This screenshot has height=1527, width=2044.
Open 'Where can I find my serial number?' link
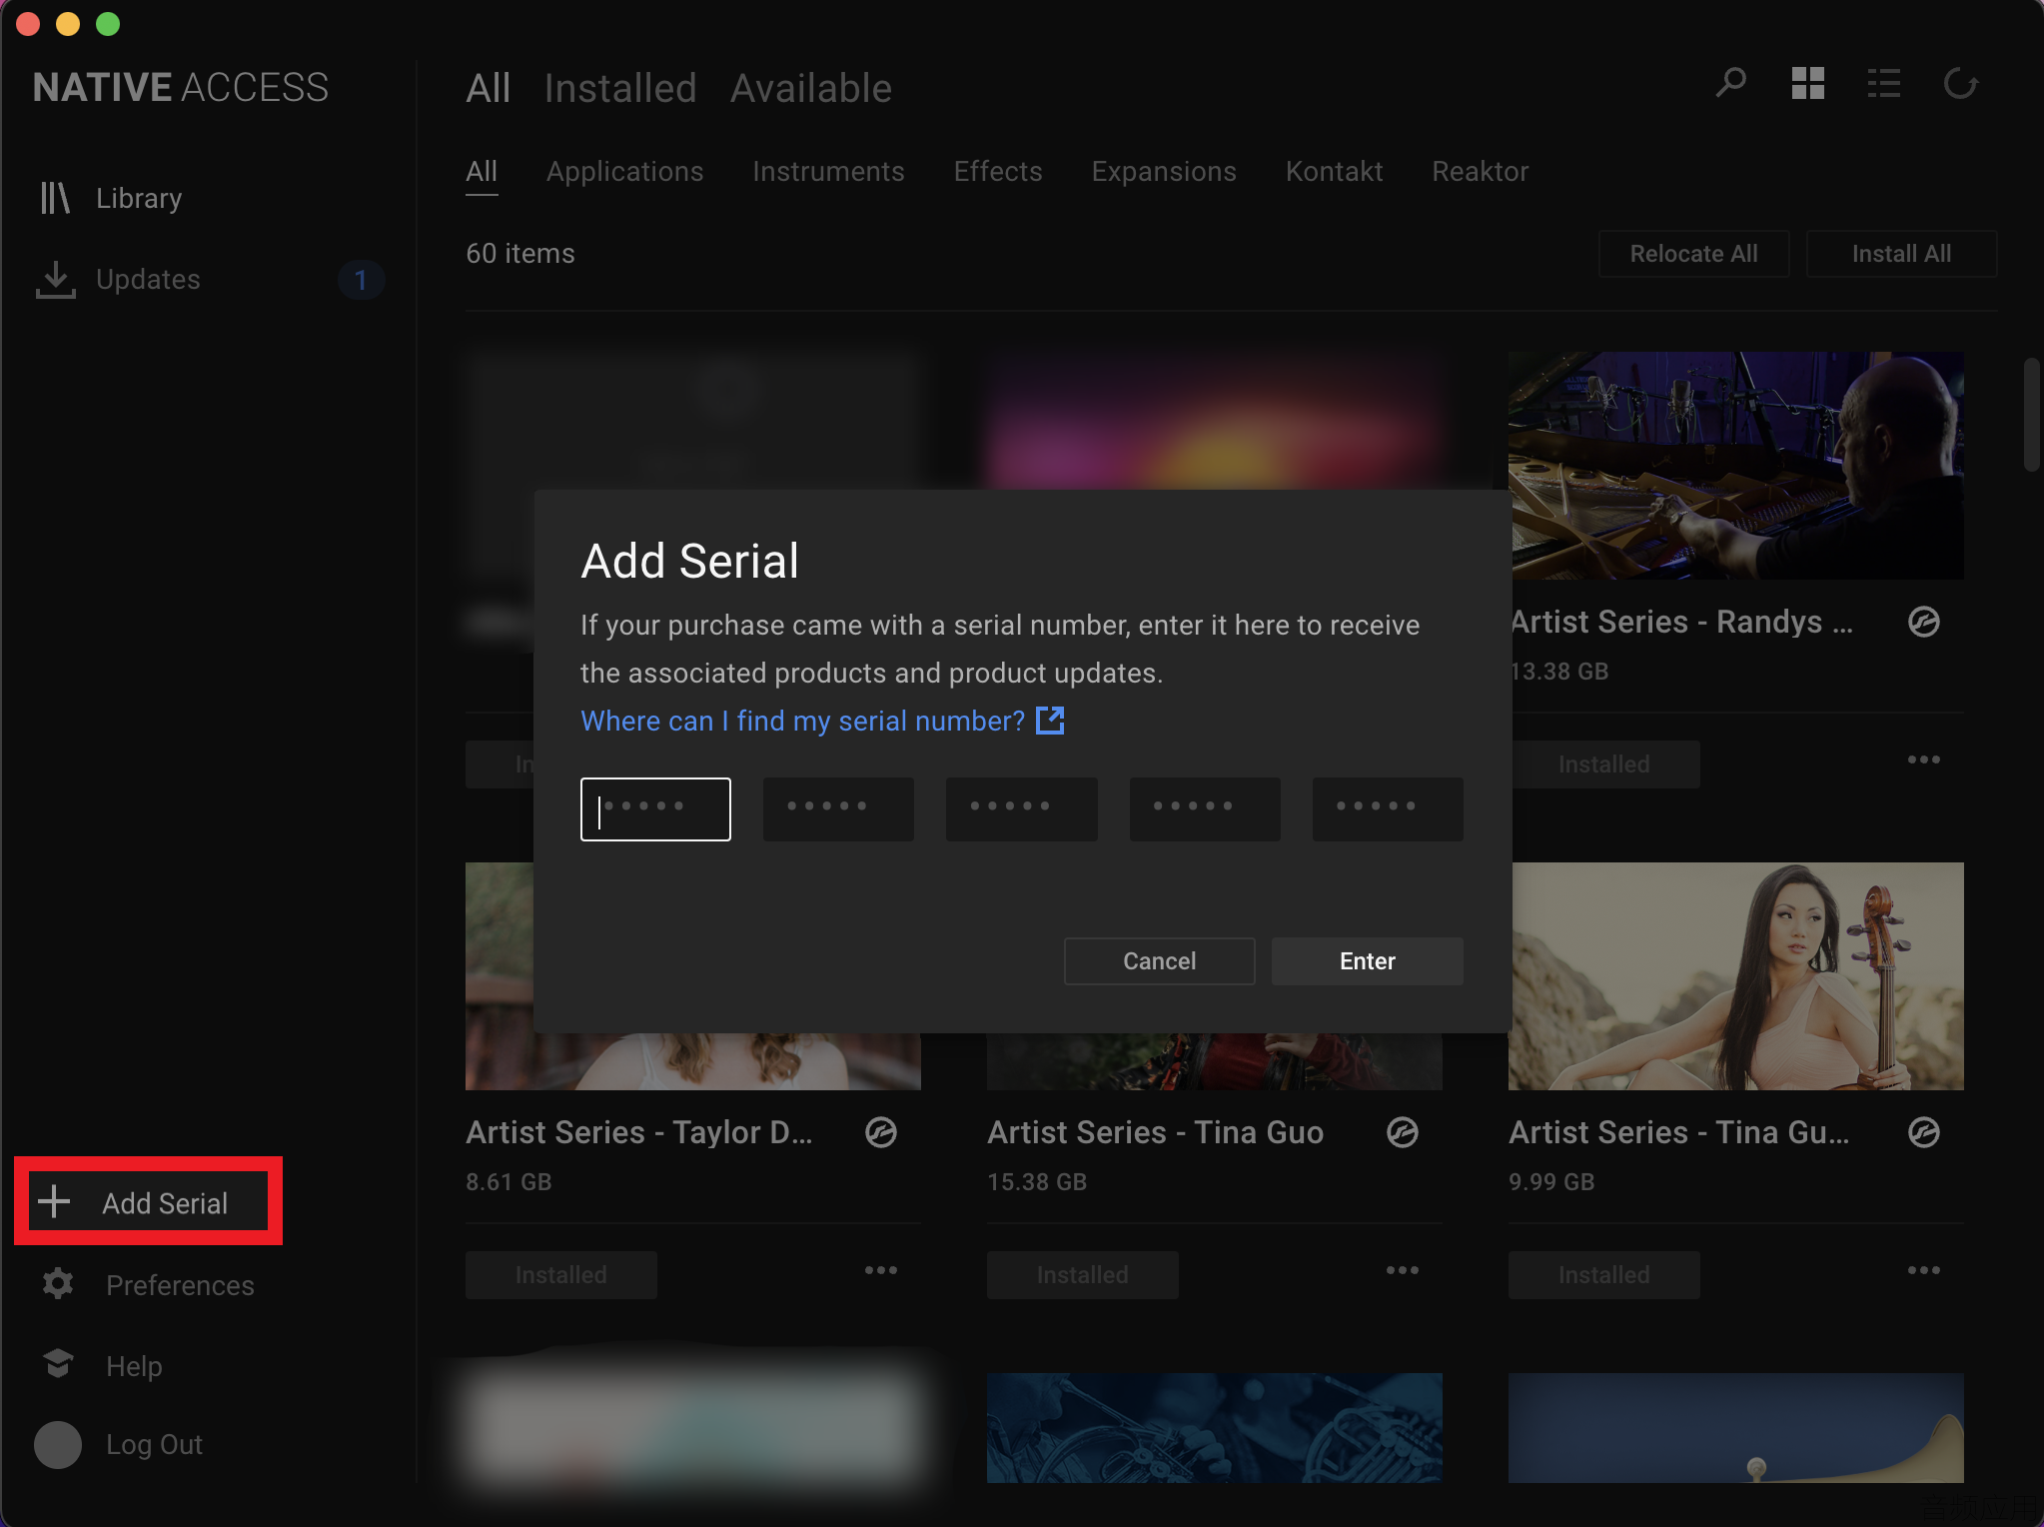point(802,721)
